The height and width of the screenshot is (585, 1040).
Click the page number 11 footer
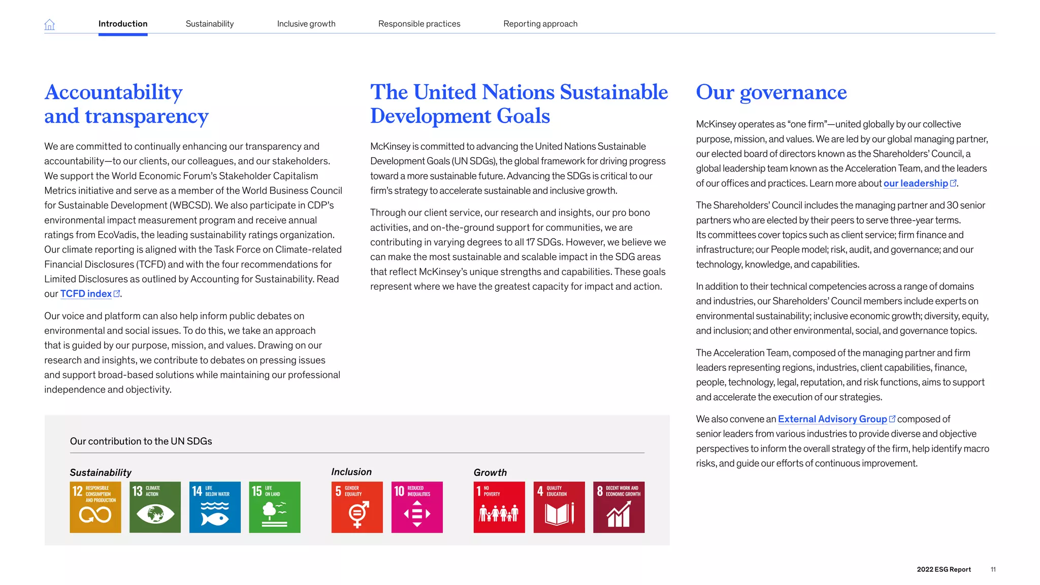tap(993, 569)
